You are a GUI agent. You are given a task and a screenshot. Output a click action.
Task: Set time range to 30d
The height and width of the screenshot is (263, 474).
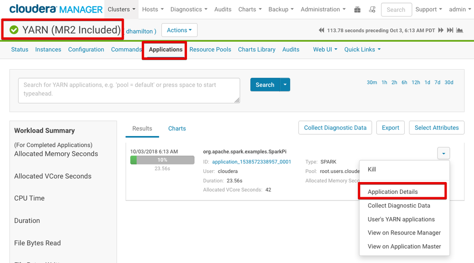coord(449,82)
